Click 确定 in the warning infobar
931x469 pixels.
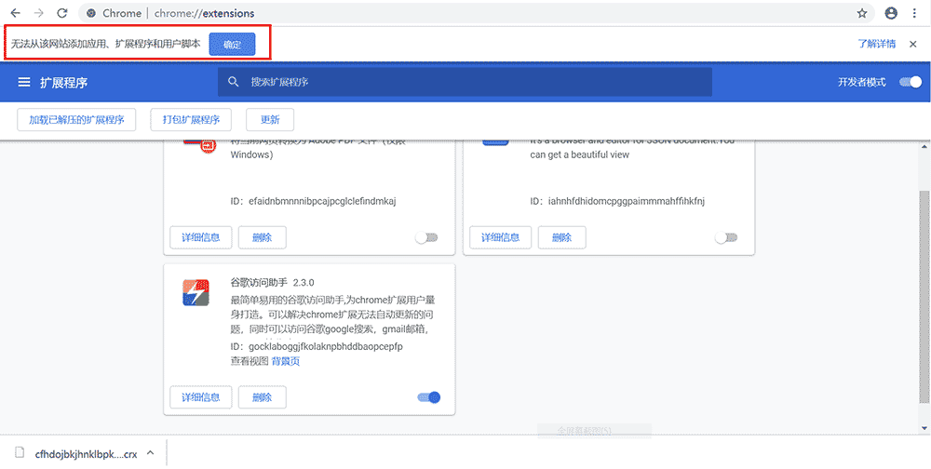(x=232, y=45)
